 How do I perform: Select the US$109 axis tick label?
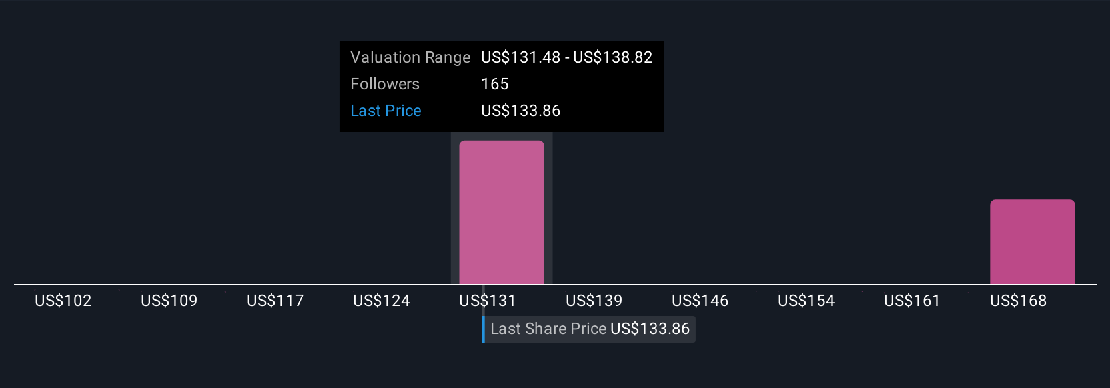coord(169,301)
